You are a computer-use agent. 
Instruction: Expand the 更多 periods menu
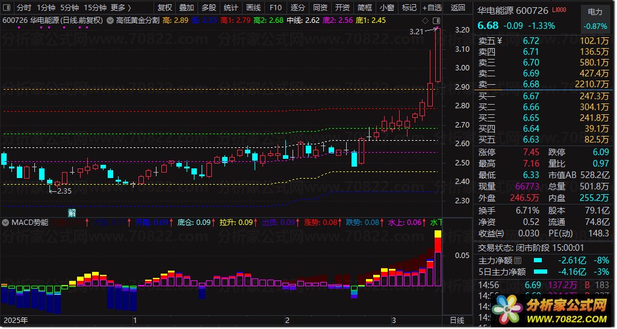click(121, 7)
